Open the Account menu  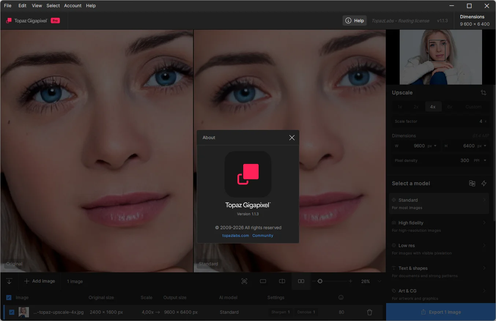coord(73,5)
